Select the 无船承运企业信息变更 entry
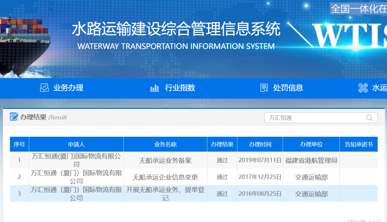387x222 pixels. (165, 177)
